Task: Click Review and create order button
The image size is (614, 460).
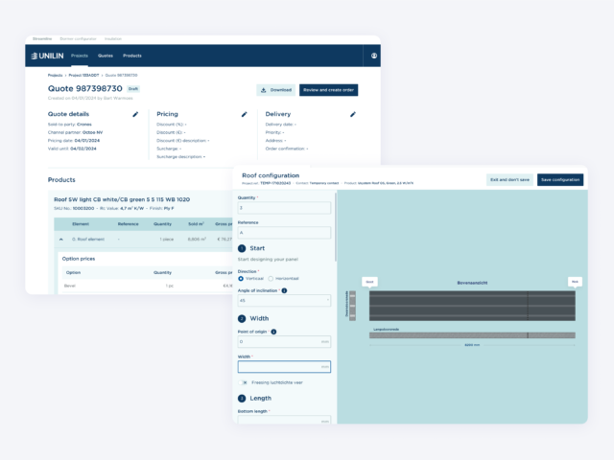Action: click(329, 90)
